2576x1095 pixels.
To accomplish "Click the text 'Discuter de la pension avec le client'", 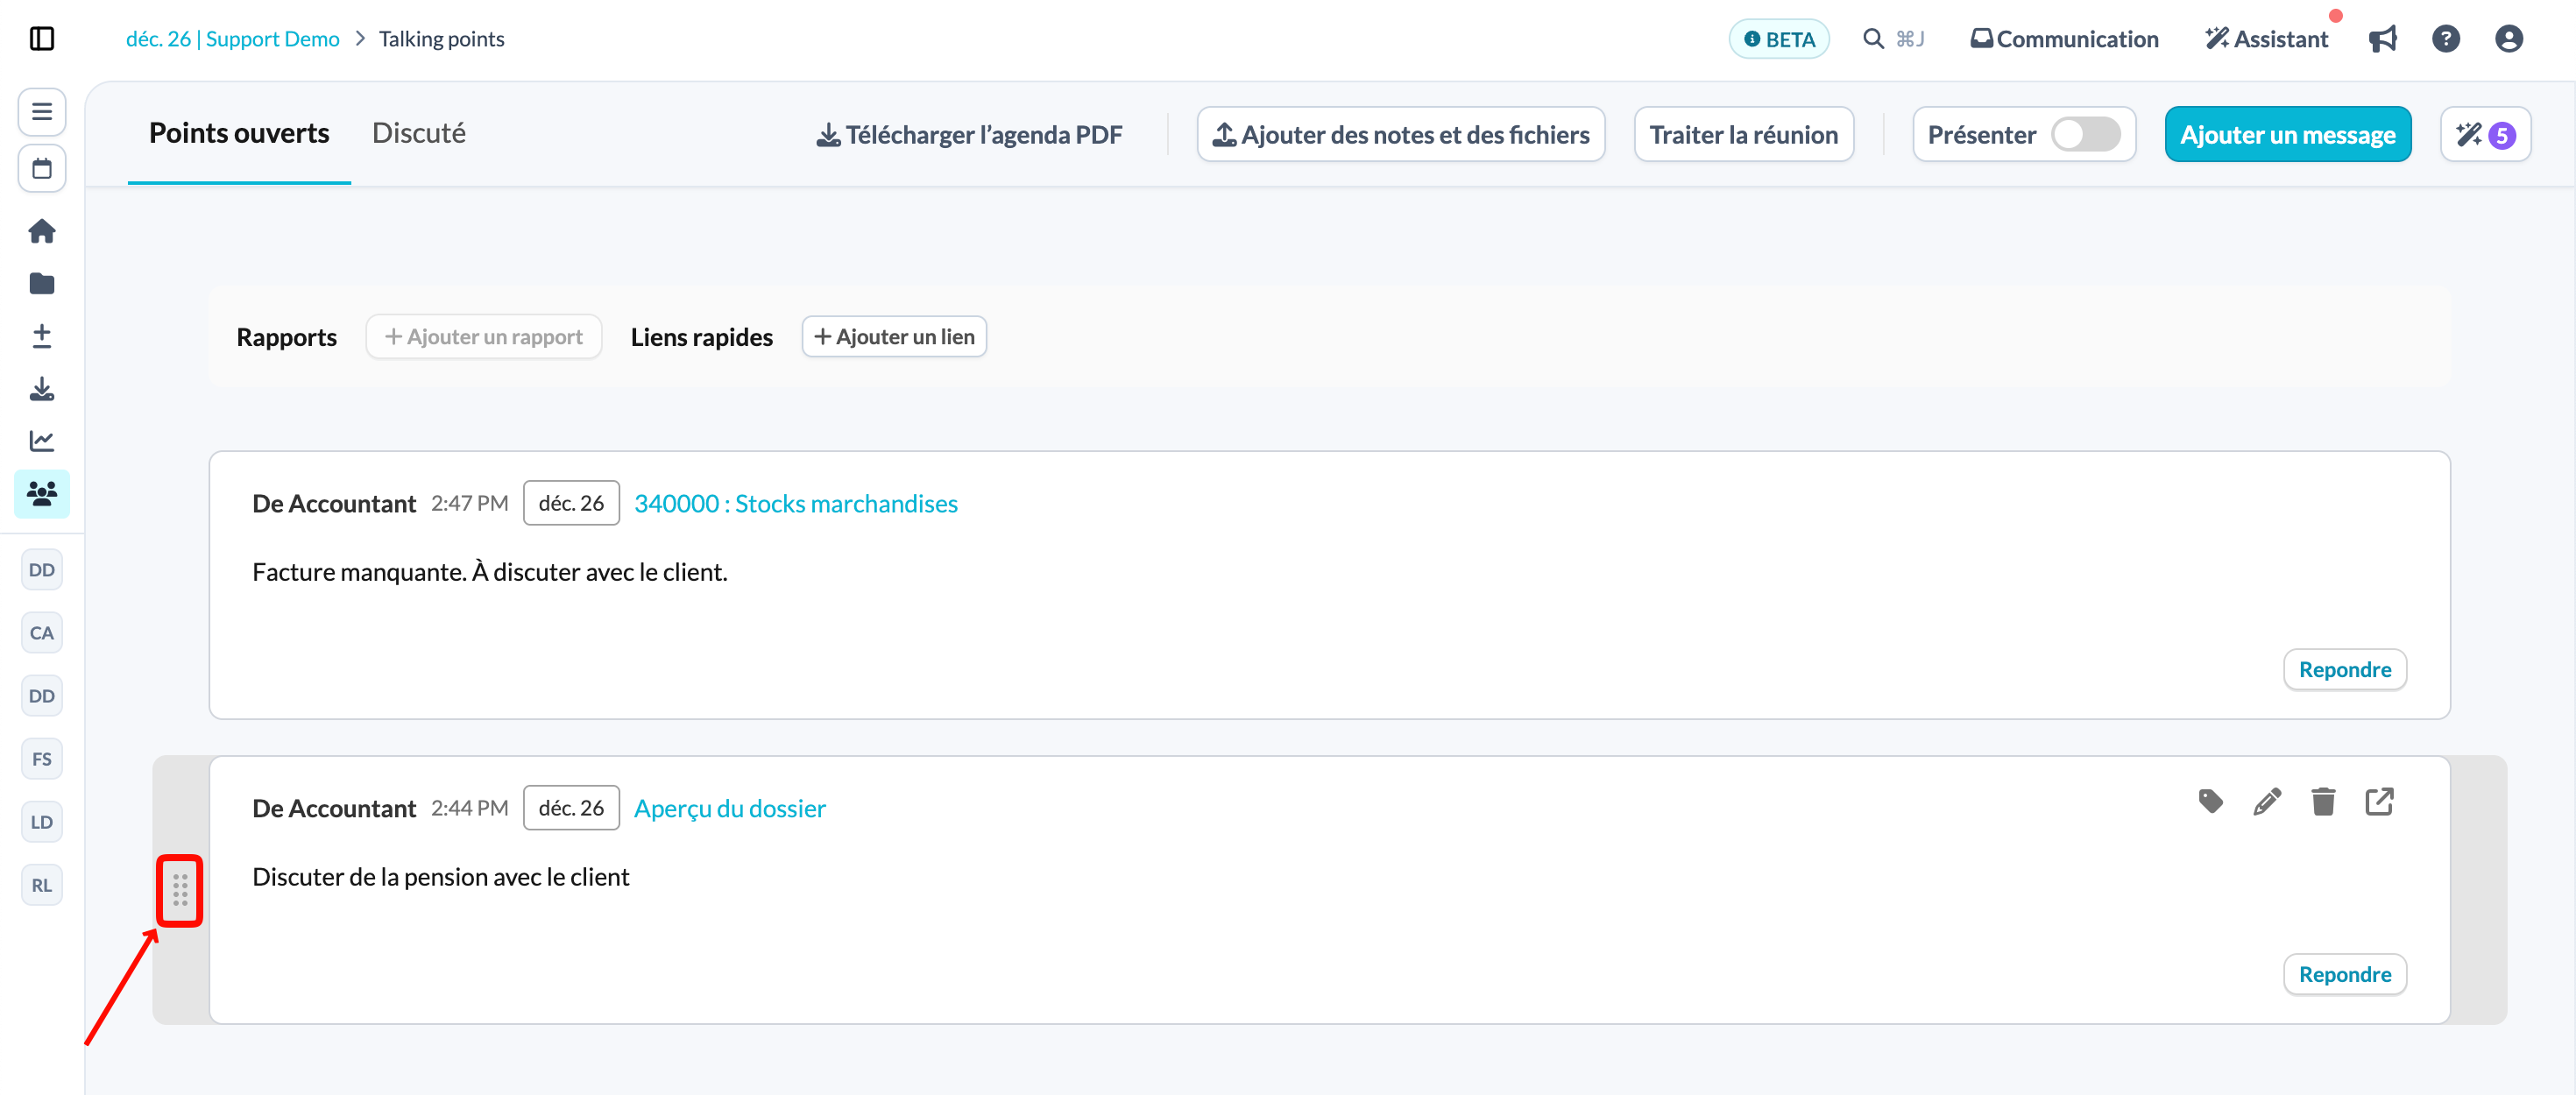I will tap(440, 877).
